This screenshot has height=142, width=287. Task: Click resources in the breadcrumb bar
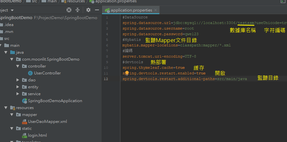point(76,1)
